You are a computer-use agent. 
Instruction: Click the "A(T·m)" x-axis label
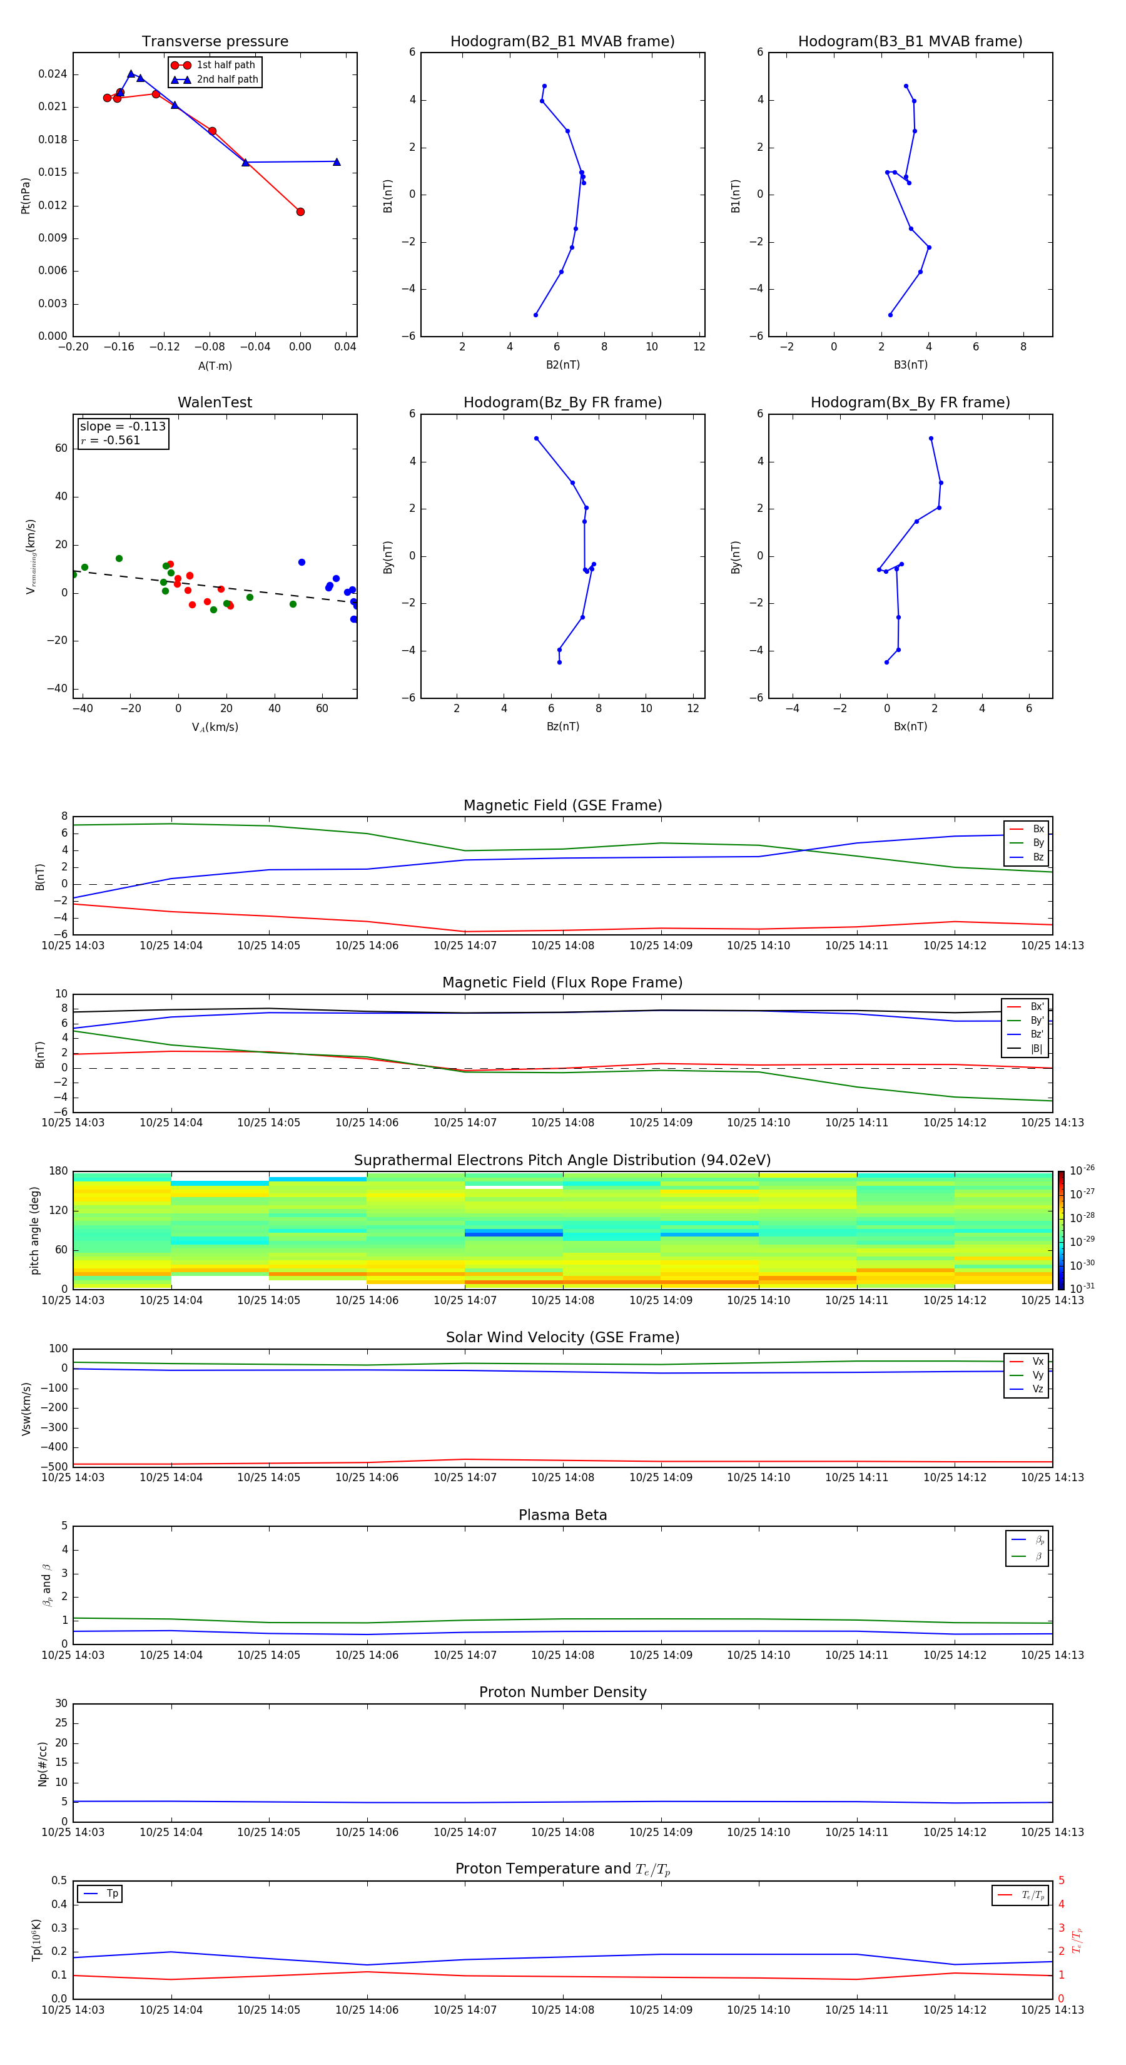215,366
